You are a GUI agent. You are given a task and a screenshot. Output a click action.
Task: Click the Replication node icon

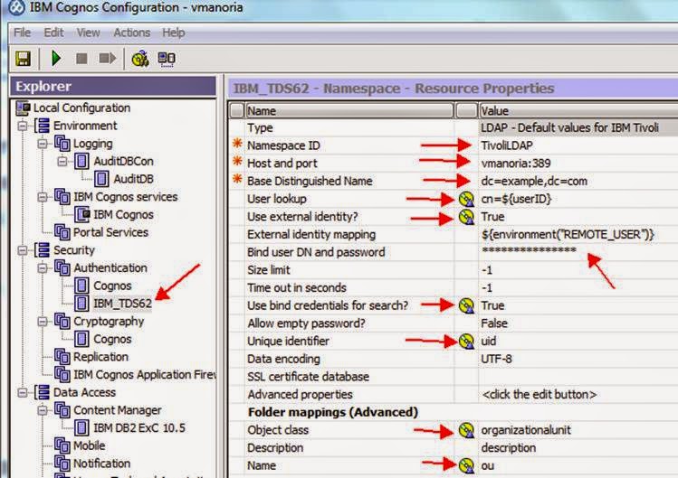point(62,357)
